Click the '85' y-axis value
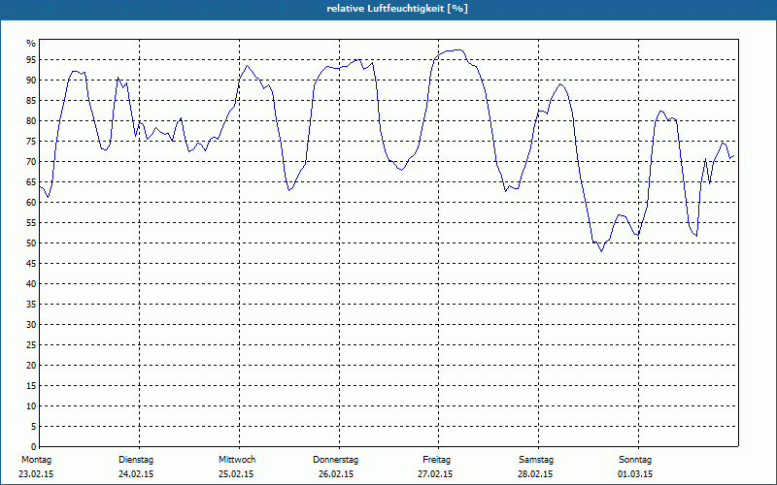777x485 pixels. point(31,101)
